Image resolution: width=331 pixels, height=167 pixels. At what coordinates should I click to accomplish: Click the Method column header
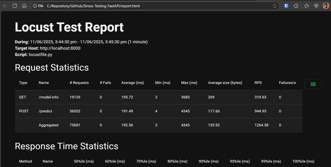point(25,161)
